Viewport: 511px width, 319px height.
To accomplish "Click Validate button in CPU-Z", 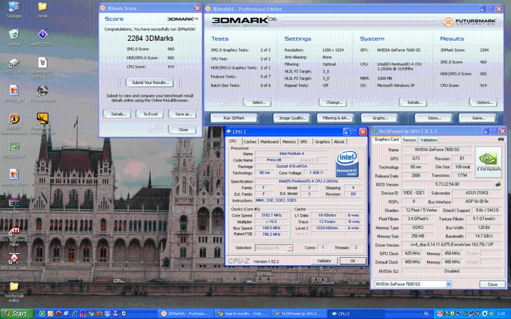I will click(x=324, y=261).
